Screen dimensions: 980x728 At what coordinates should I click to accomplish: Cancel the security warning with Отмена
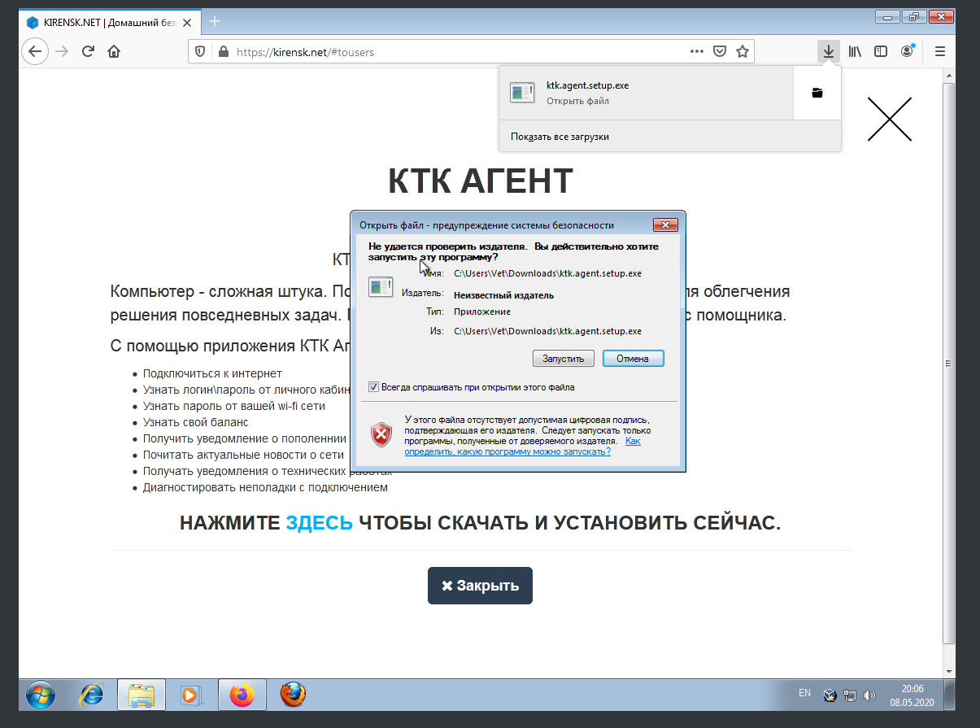[633, 359]
